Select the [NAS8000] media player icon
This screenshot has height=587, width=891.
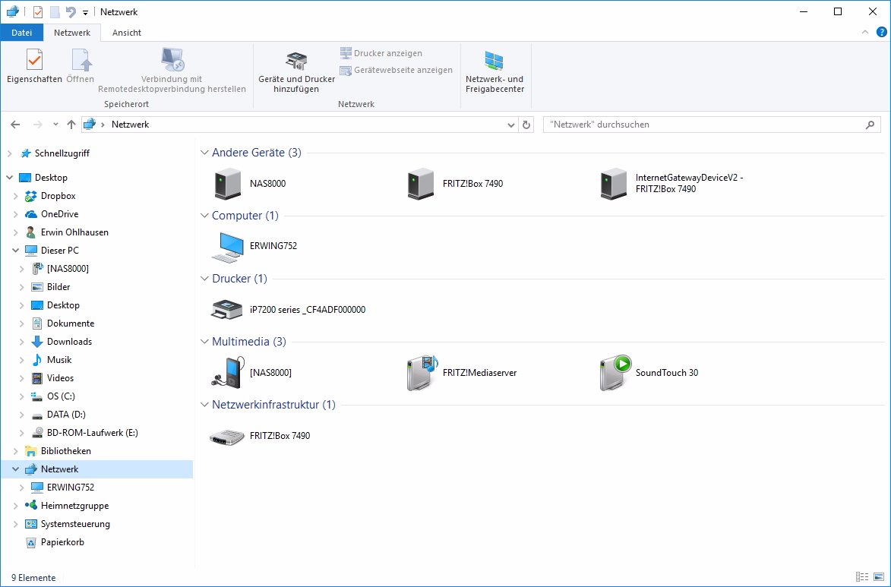228,373
